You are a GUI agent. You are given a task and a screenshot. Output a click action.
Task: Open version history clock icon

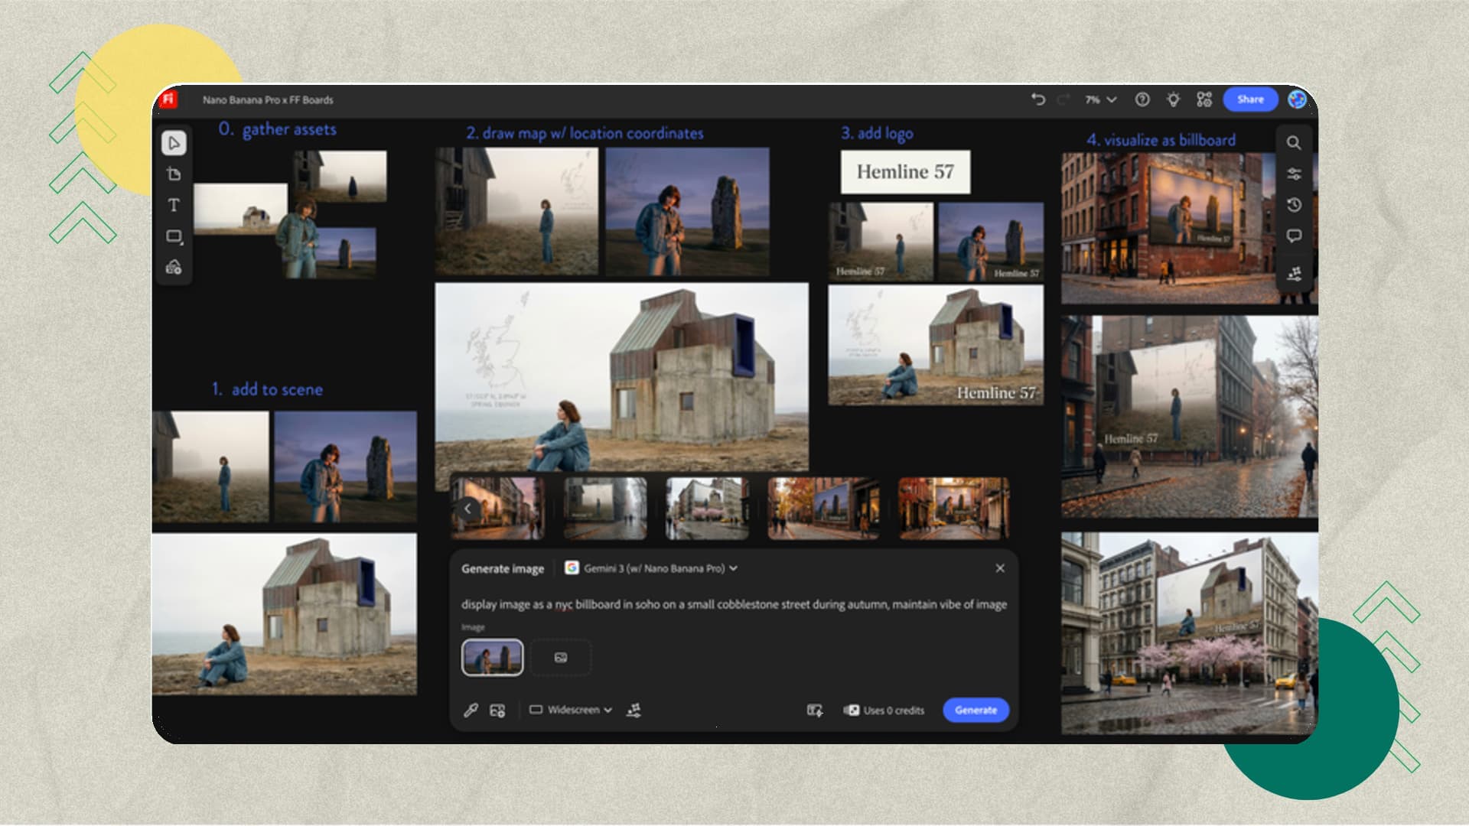pyautogui.click(x=1294, y=205)
